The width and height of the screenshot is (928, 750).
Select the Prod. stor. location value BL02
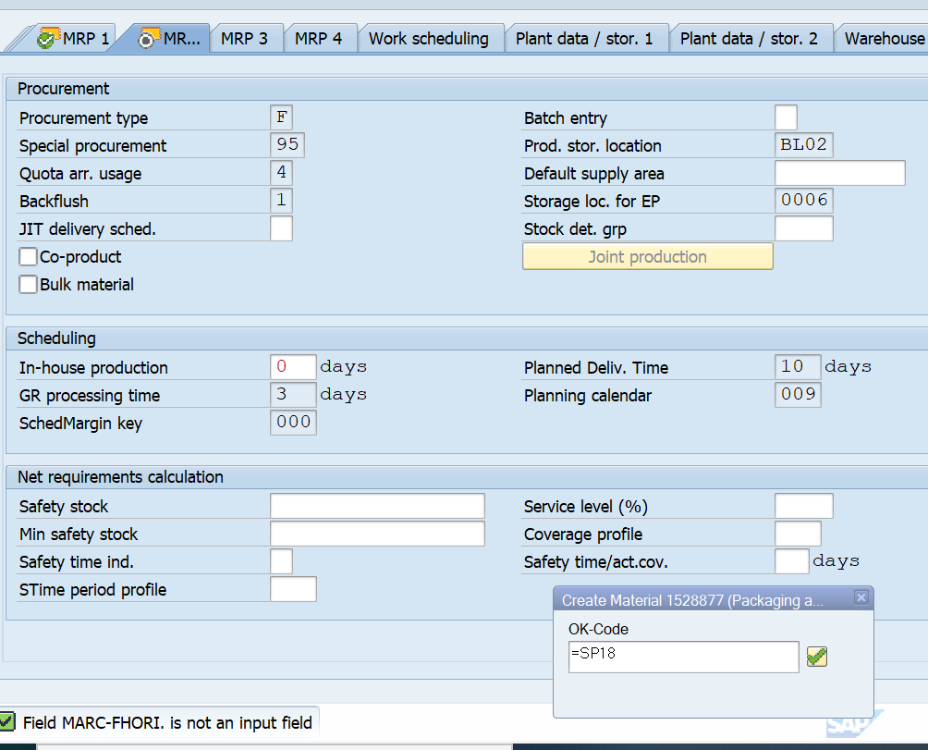pyautogui.click(x=801, y=144)
